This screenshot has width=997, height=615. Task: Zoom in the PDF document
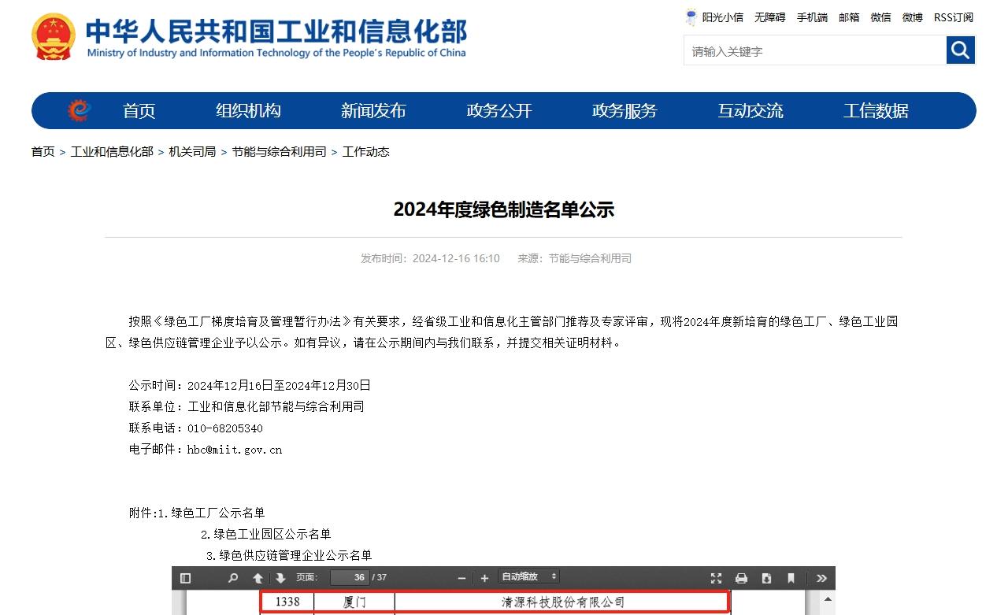pyautogui.click(x=484, y=578)
